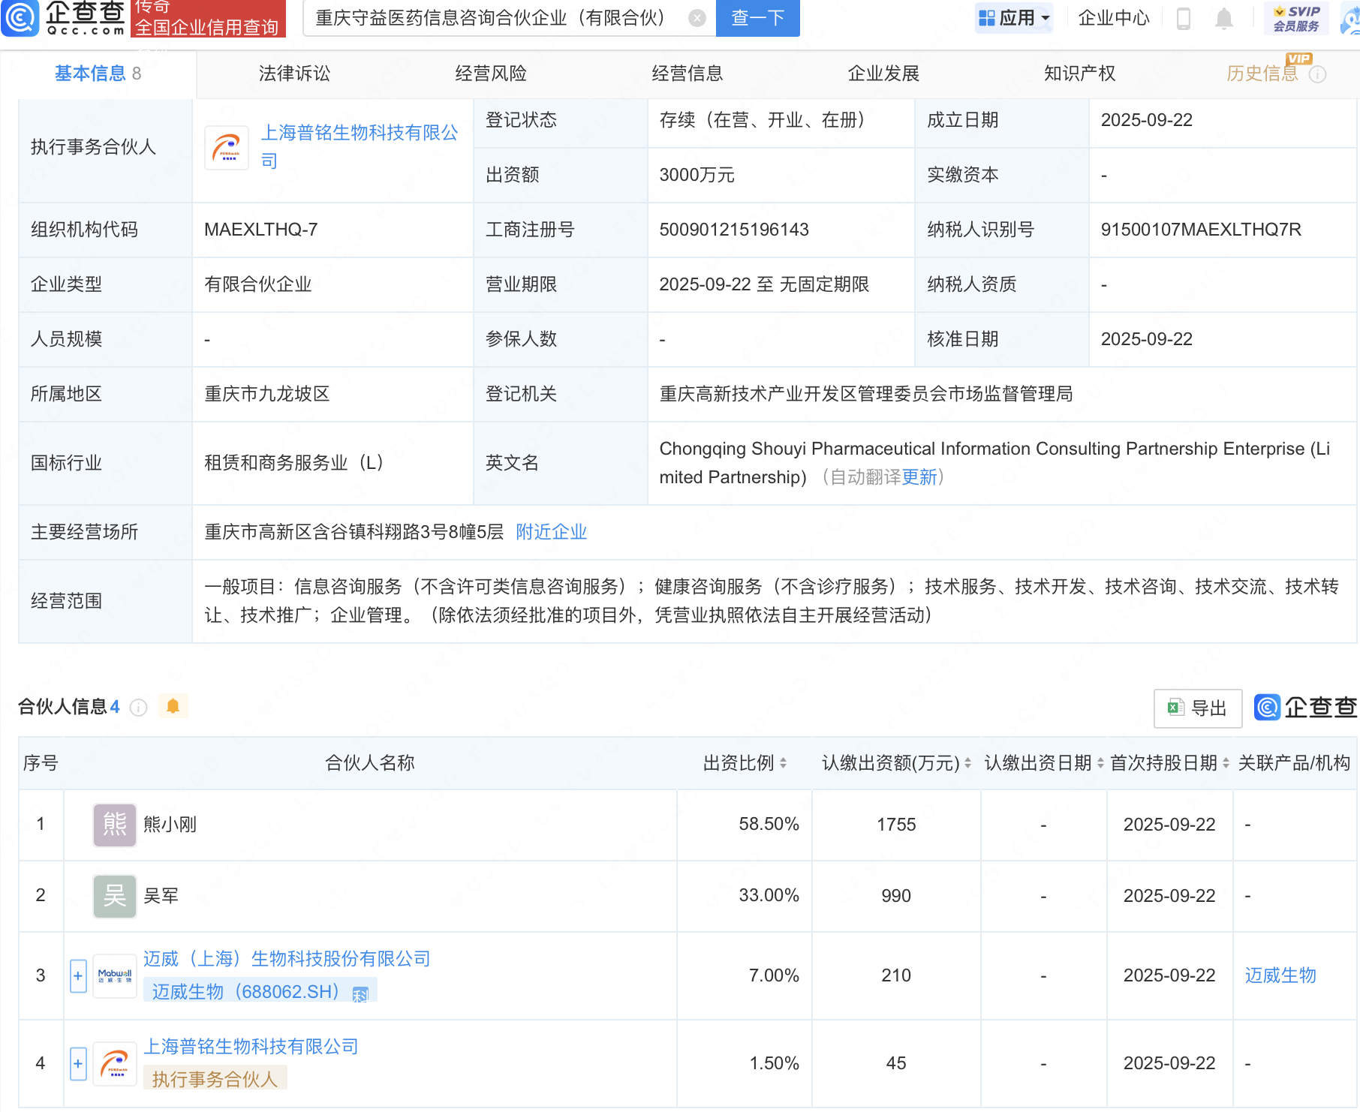Viewport: 1360px width, 1112px height.
Task: Click the Qcc logo in header
Action: pyautogui.click(x=64, y=18)
